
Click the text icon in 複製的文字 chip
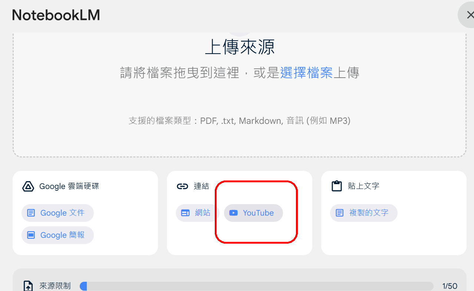(339, 213)
